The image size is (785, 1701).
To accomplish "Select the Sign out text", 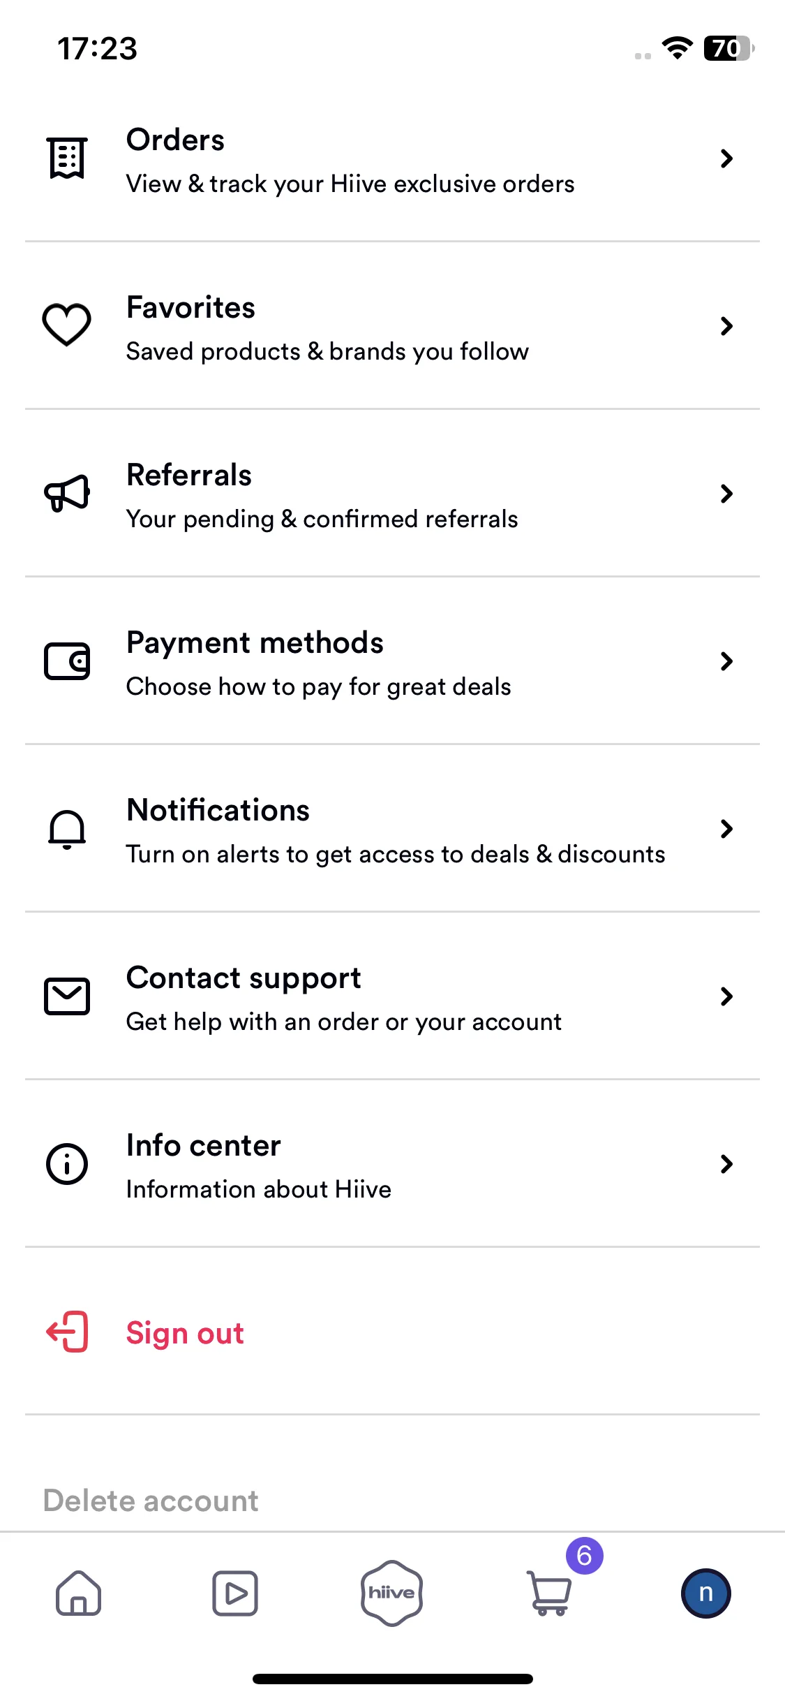I will pos(185,1333).
